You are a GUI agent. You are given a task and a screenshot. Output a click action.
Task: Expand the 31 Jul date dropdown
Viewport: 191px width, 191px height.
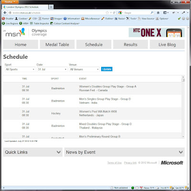(x=52, y=69)
